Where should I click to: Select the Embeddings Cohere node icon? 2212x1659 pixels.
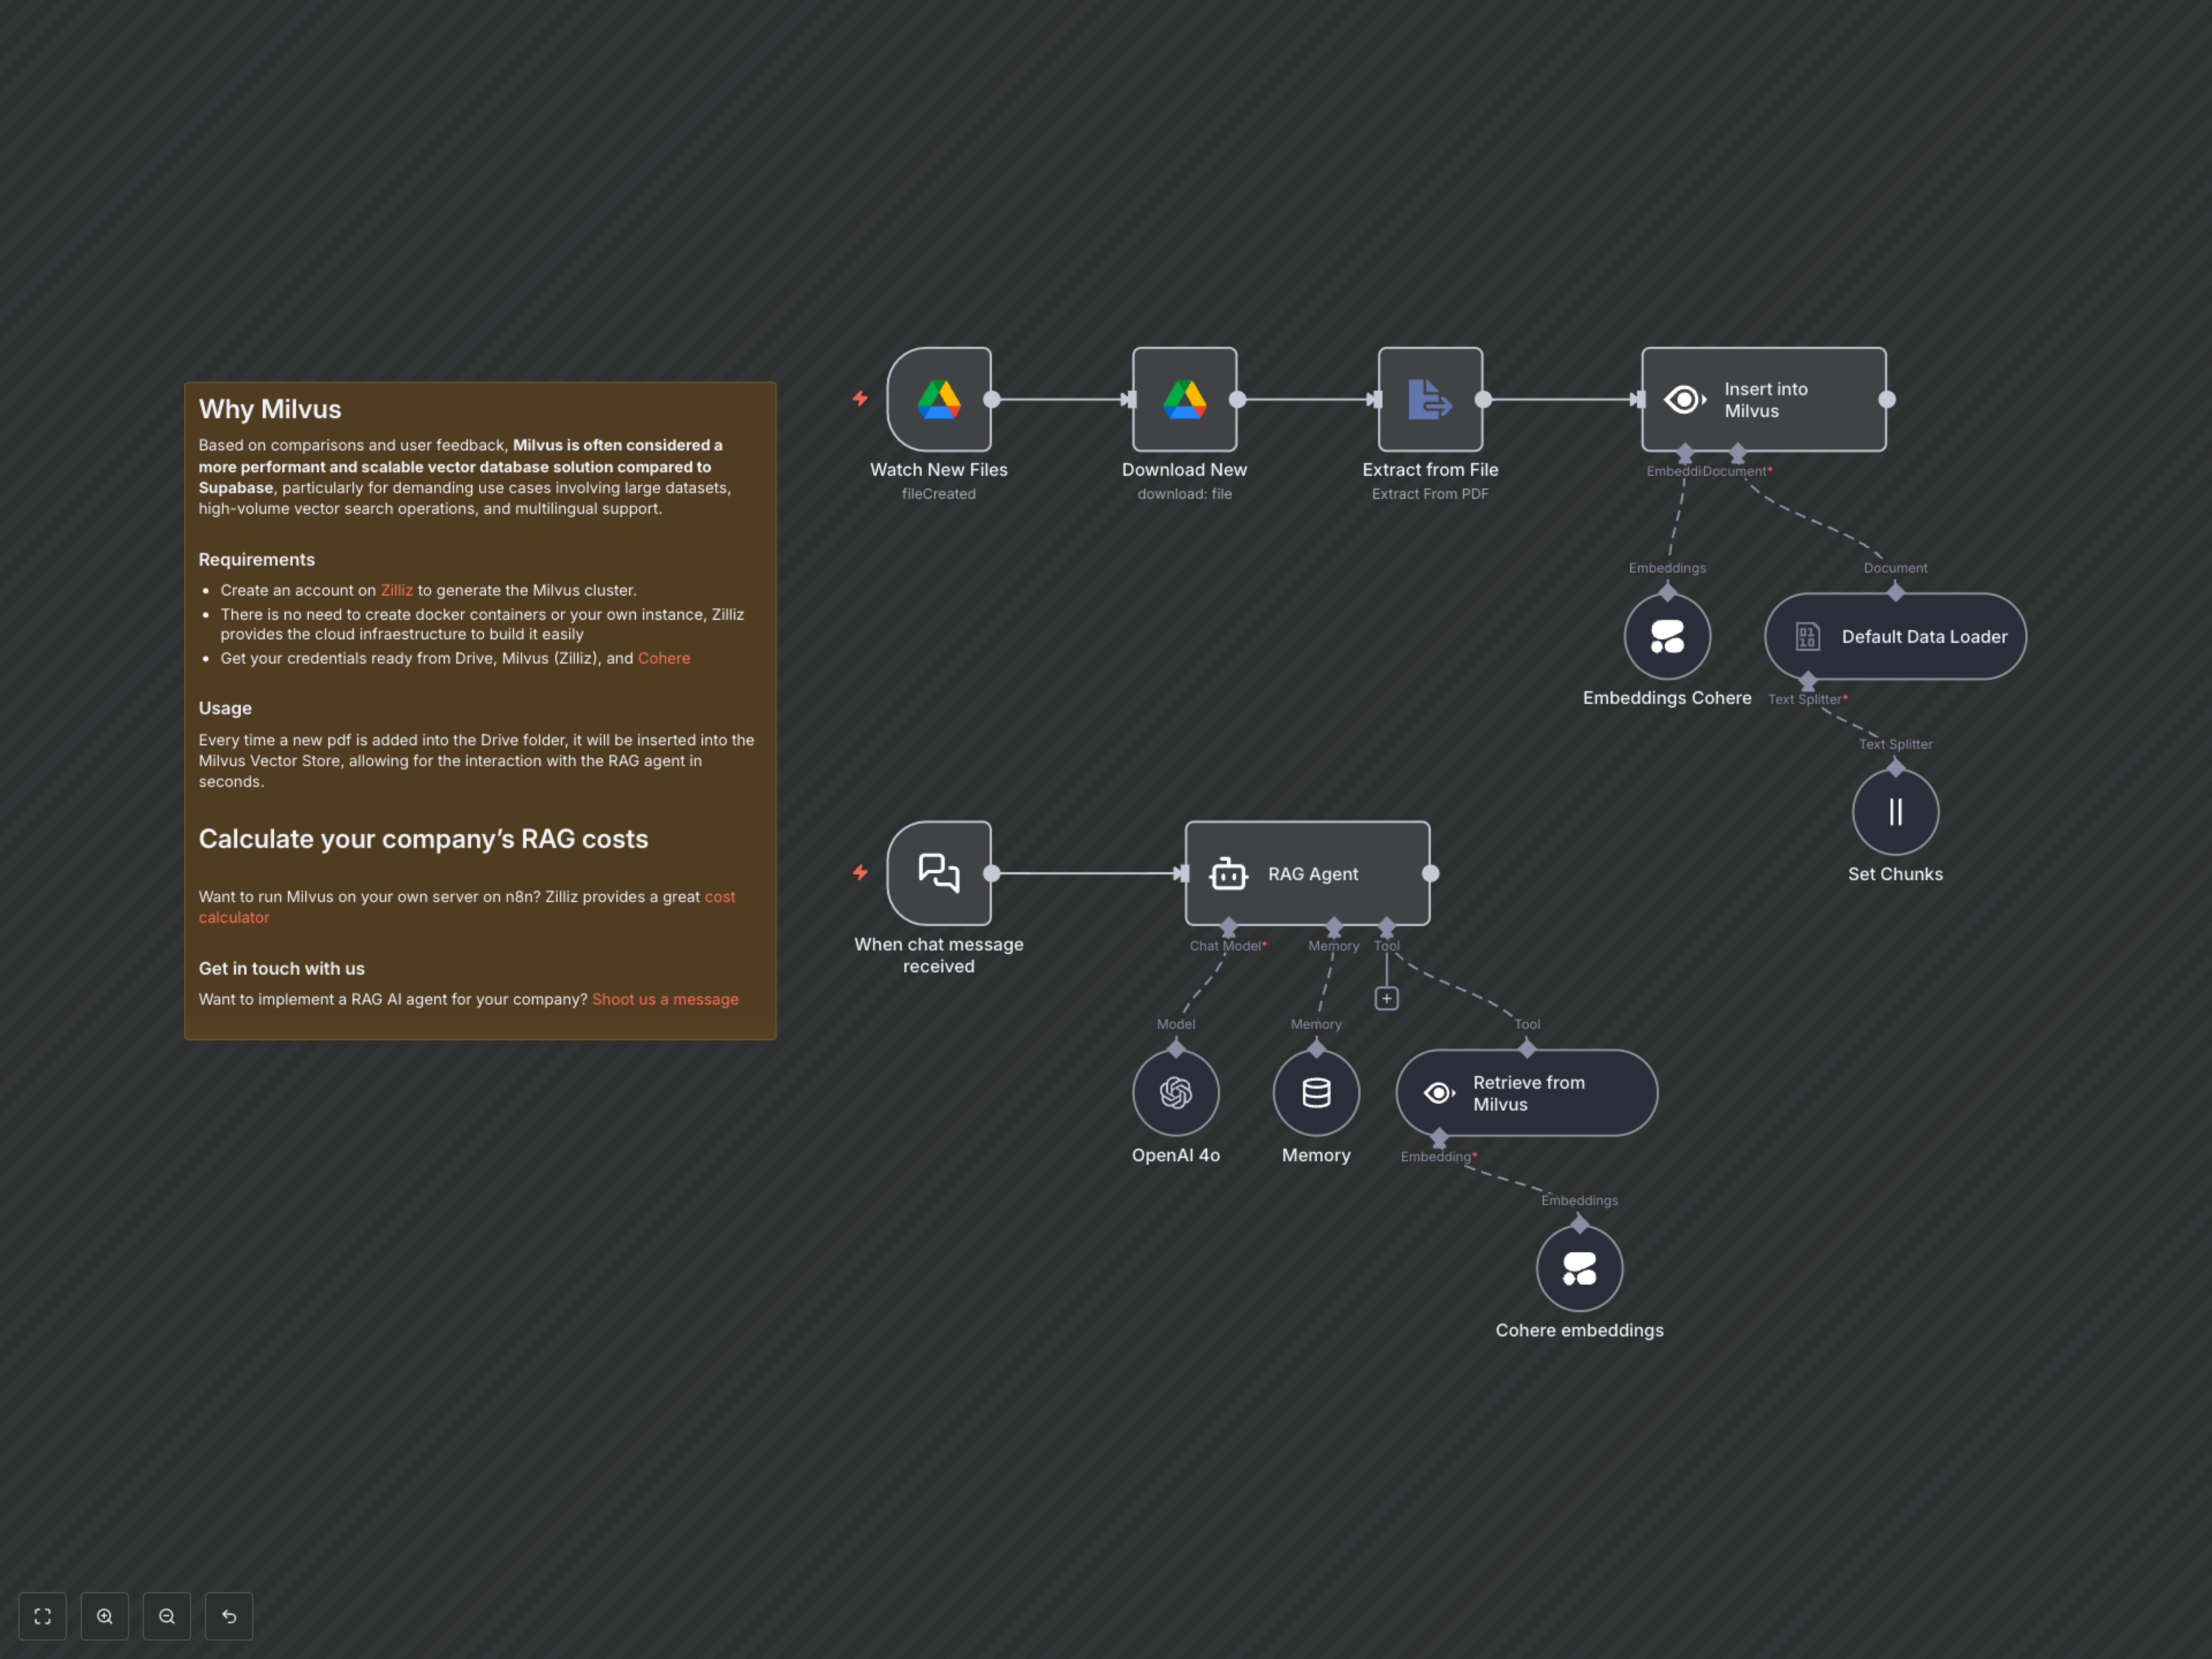pos(1667,636)
